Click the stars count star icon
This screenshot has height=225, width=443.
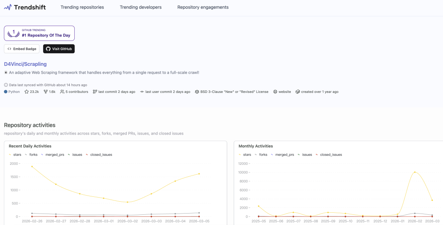click(27, 92)
